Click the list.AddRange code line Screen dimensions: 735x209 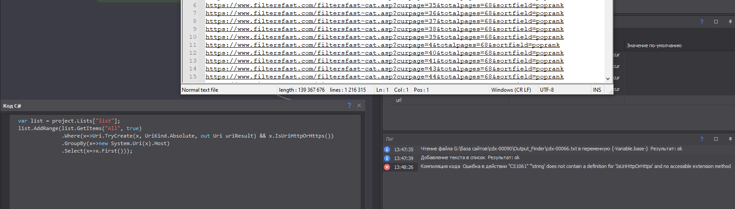(x=80, y=128)
